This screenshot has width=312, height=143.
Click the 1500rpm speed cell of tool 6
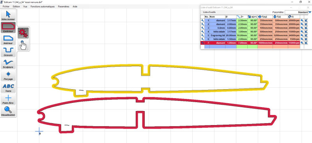[x=294, y=39]
